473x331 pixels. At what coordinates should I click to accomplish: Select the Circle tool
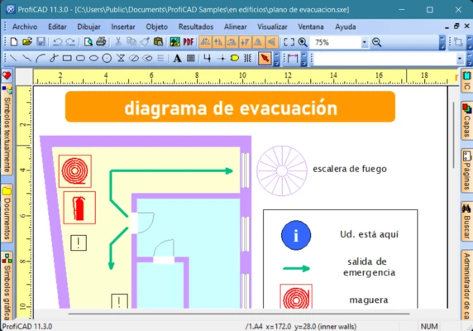click(107, 58)
